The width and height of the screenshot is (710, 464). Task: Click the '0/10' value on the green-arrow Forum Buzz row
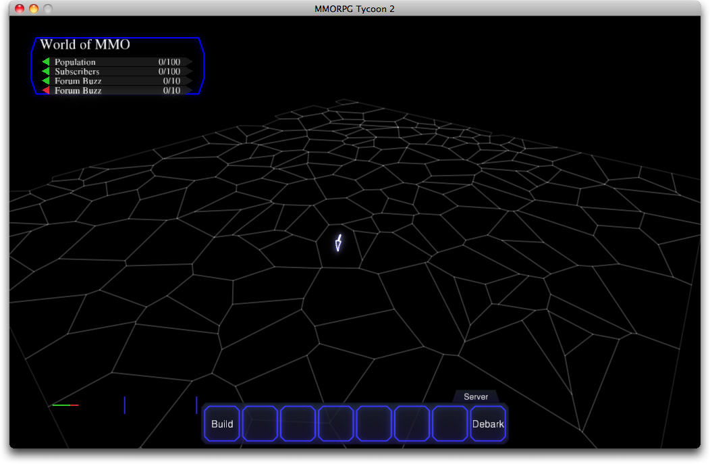tap(171, 80)
